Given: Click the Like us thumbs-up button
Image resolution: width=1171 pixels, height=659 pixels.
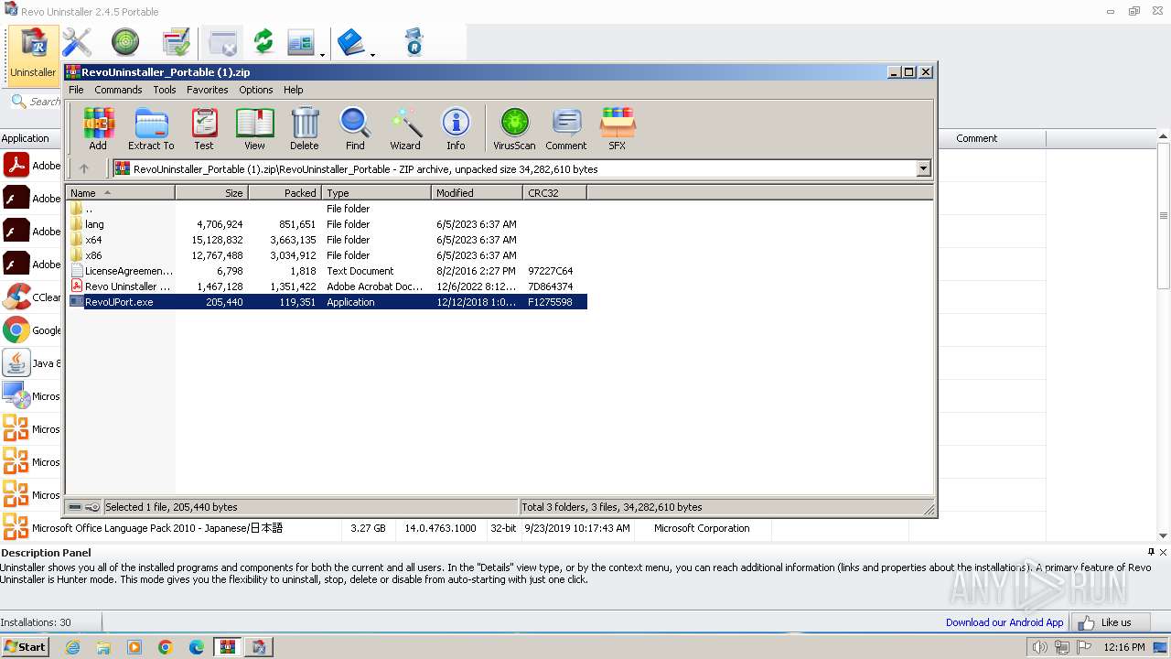Looking at the screenshot, I should click(x=1109, y=622).
